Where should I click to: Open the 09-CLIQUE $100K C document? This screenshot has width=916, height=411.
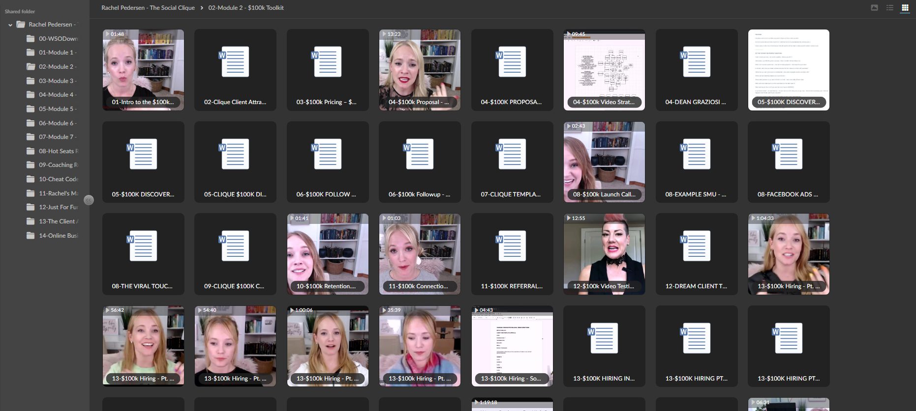point(235,254)
